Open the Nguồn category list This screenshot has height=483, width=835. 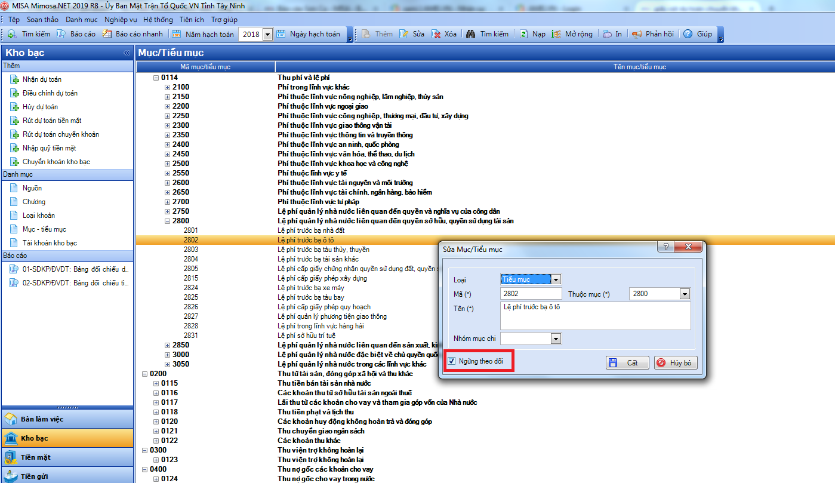point(32,188)
